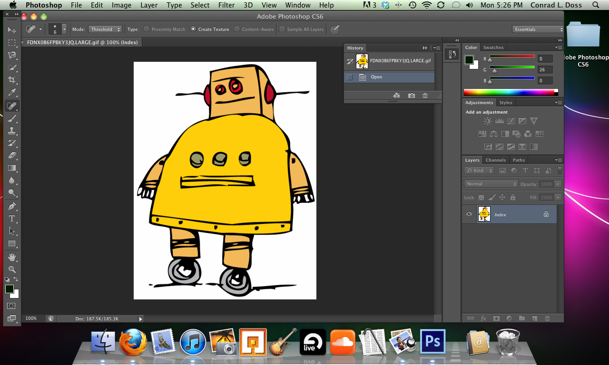The image size is (609, 365).
Task: Click the R value input field
Action: pyautogui.click(x=545, y=59)
